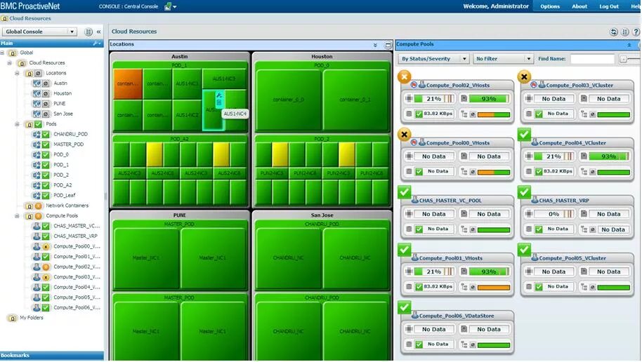This screenshot has height=362, width=642.
Task: Select San Jose in the navigation tree
Action: (x=63, y=114)
